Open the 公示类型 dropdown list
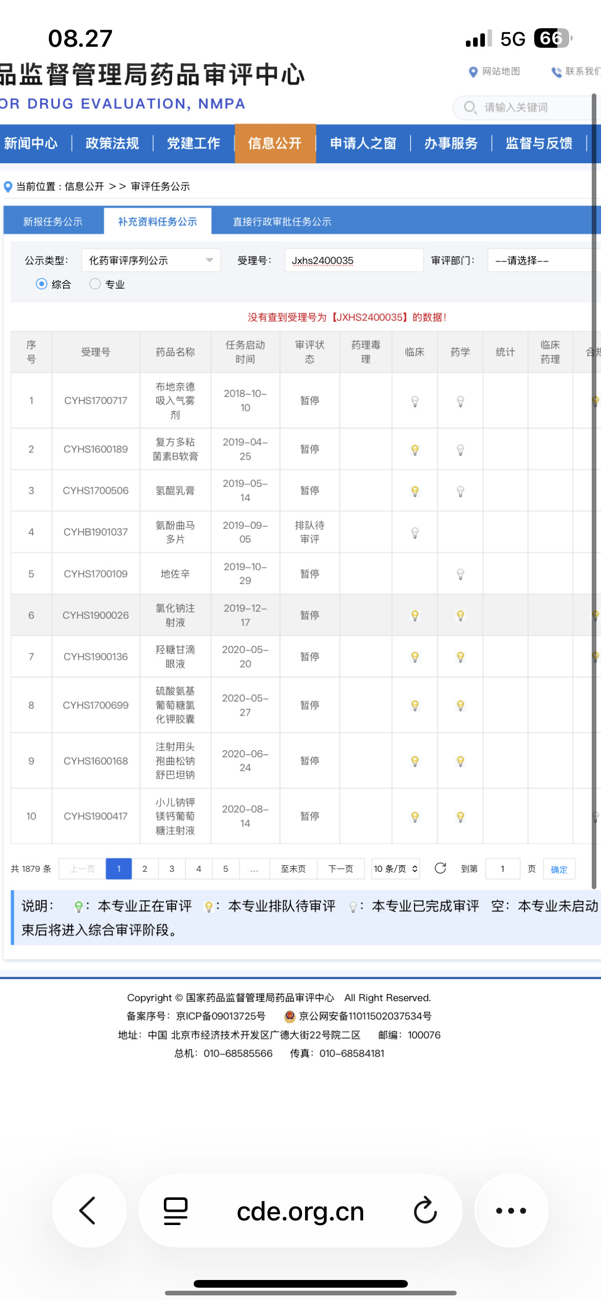 tap(151, 260)
